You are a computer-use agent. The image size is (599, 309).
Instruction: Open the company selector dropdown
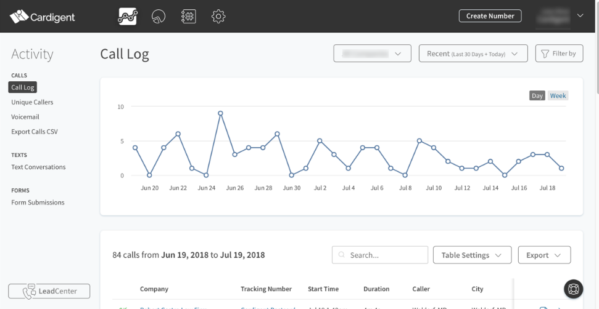(372, 54)
